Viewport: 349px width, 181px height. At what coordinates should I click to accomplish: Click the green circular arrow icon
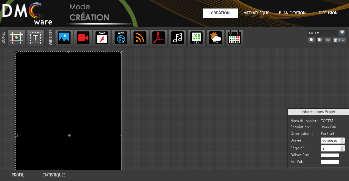tap(328, 40)
